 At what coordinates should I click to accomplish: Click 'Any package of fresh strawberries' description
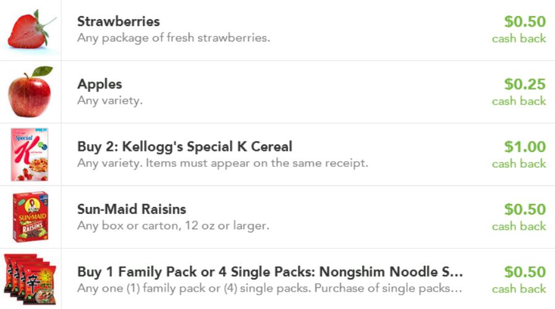(x=173, y=38)
